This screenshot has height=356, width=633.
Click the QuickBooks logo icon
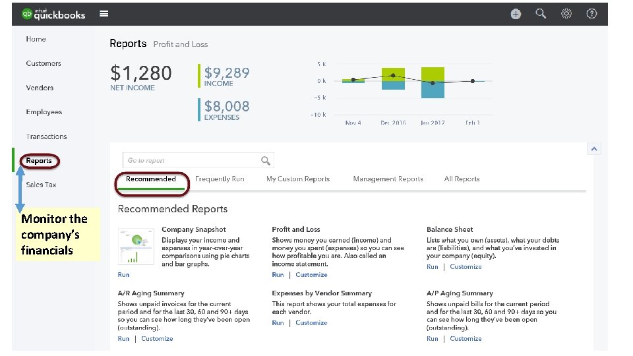pyautogui.click(x=28, y=14)
